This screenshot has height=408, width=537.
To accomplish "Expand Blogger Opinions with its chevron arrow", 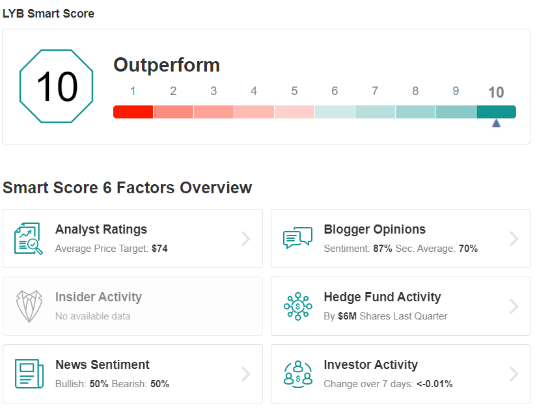I will pos(514,239).
